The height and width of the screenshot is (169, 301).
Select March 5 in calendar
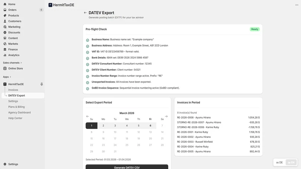138,126
